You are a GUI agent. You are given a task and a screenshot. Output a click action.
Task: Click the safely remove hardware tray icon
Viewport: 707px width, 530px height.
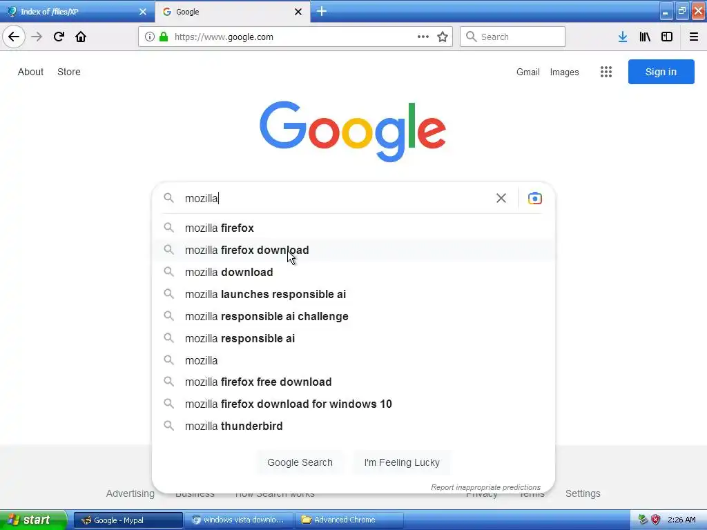643,520
